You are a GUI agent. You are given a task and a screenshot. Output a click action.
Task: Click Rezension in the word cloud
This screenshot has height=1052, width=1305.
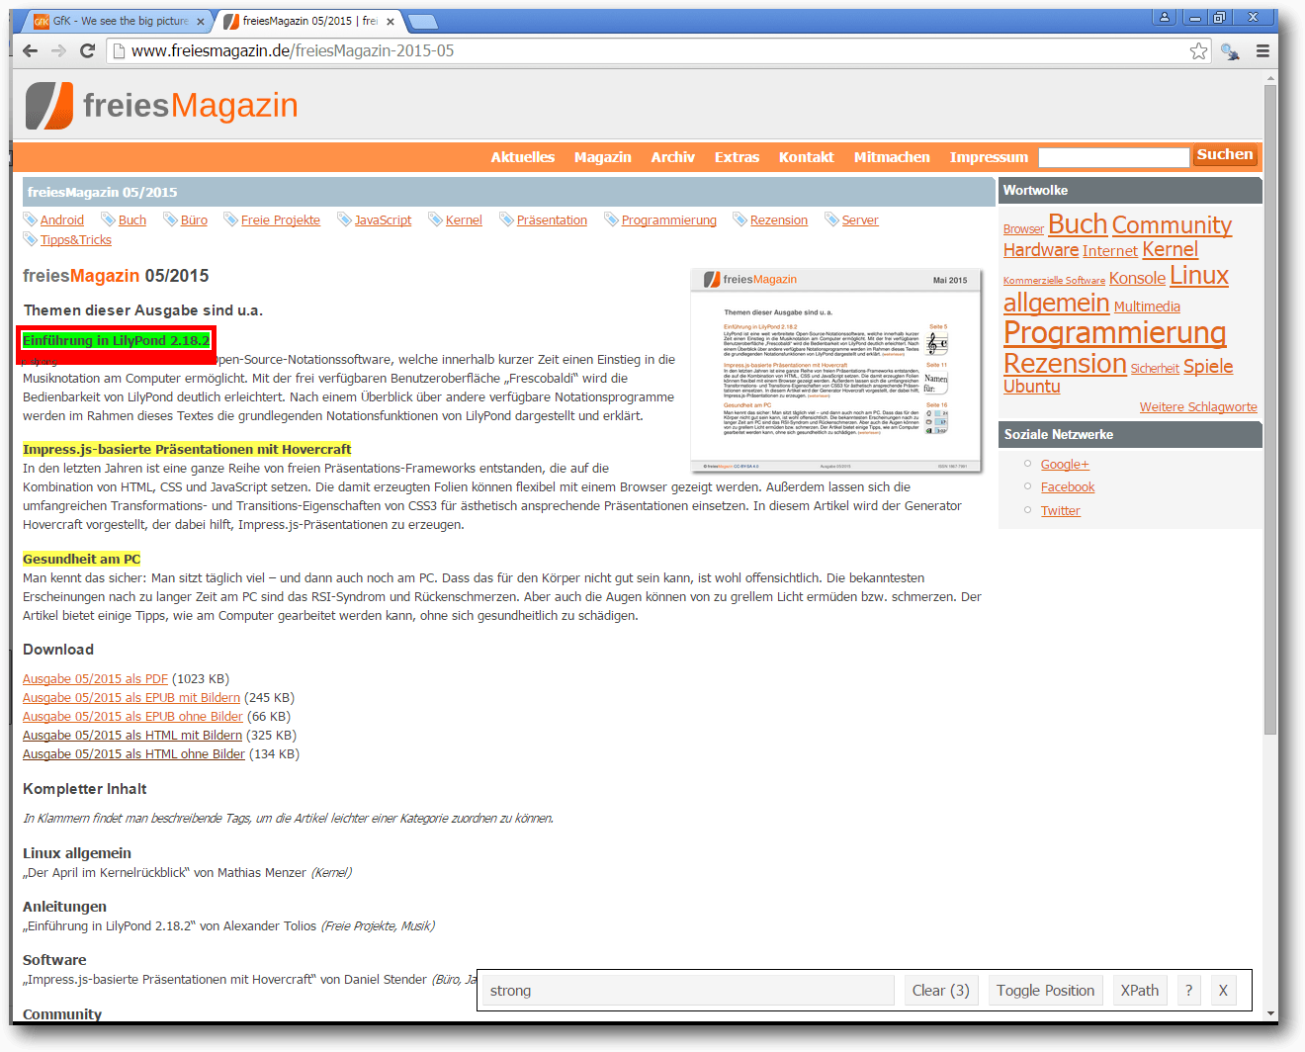[1065, 364]
